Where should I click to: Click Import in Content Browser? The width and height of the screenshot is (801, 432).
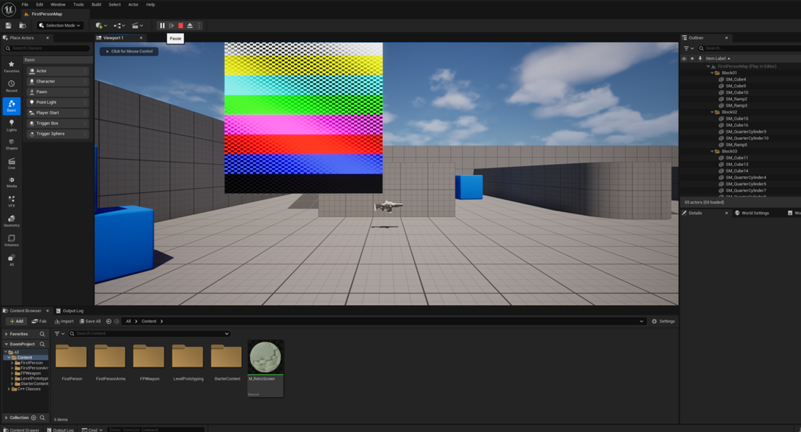pyautogui.click(x=64, y=321)
